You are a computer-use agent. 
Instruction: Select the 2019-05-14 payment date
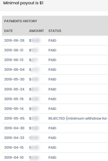click(x=14, y=109)
